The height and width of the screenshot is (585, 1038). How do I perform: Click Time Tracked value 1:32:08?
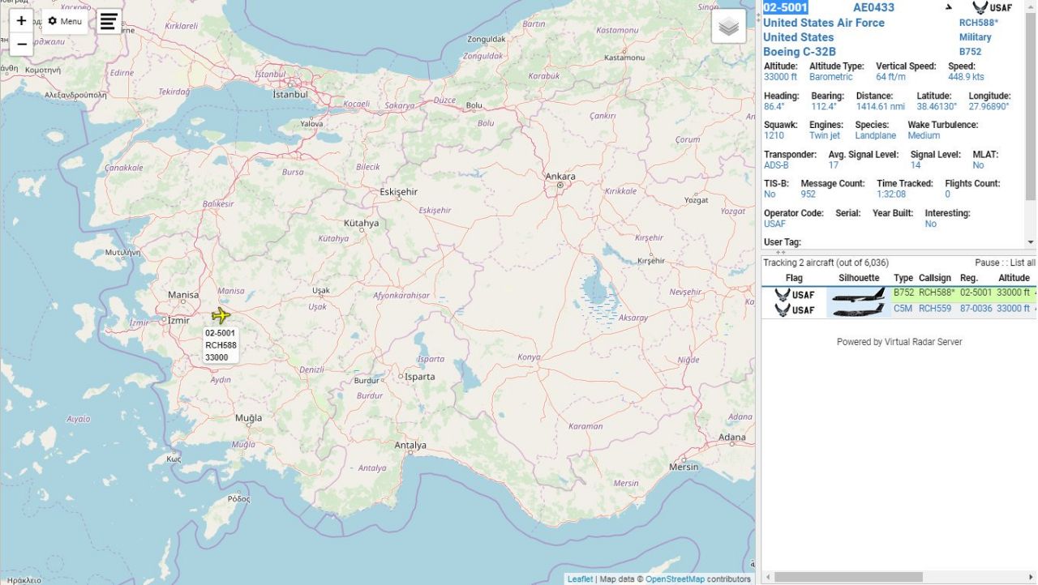pyautogui.click(x=891, y=194)
